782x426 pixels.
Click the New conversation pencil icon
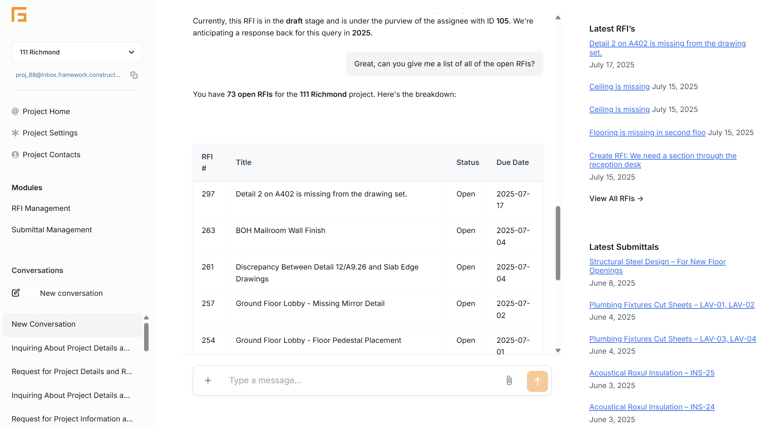(x=16, y=293)
